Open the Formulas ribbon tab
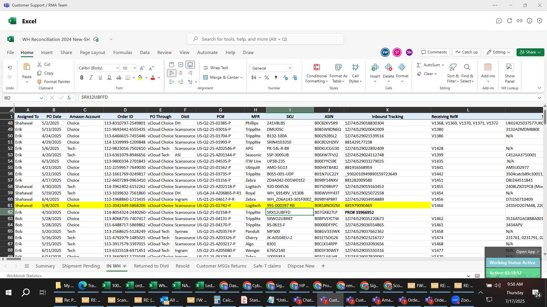The width and height of the screenshot is (547, 307). coord(123,53)
